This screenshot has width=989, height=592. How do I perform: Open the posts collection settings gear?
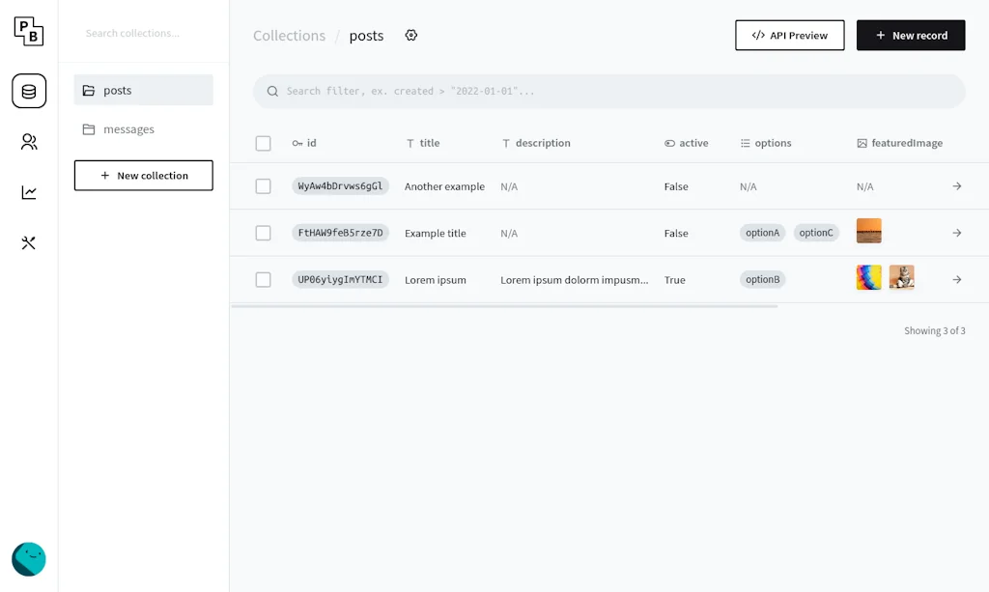coord(411,35)
